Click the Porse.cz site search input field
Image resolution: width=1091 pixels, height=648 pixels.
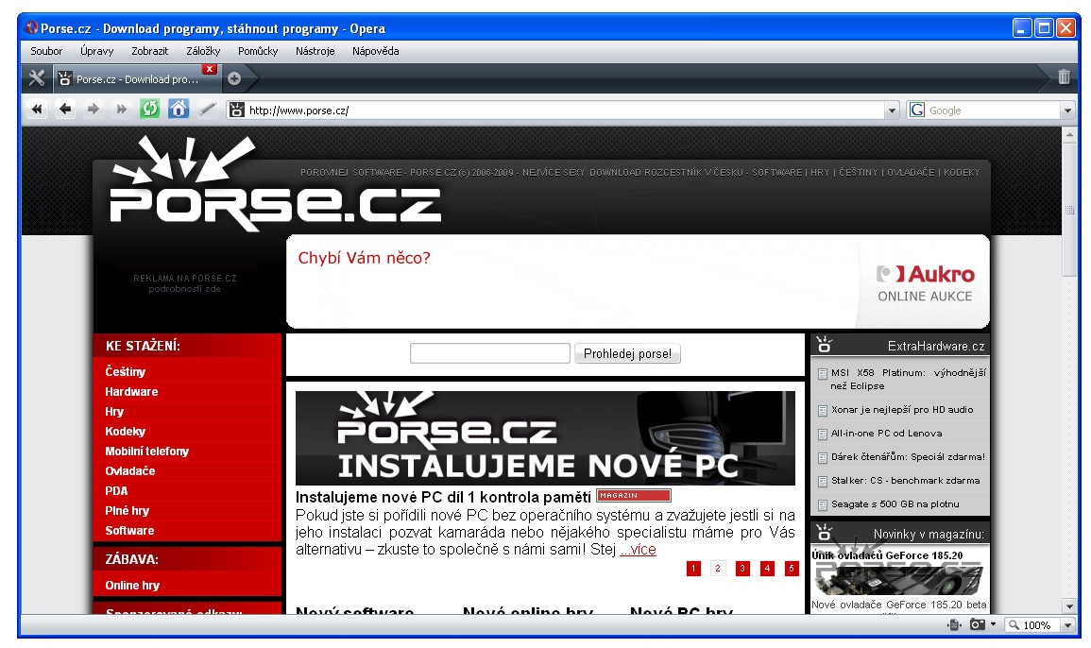[x=490, y=353]
